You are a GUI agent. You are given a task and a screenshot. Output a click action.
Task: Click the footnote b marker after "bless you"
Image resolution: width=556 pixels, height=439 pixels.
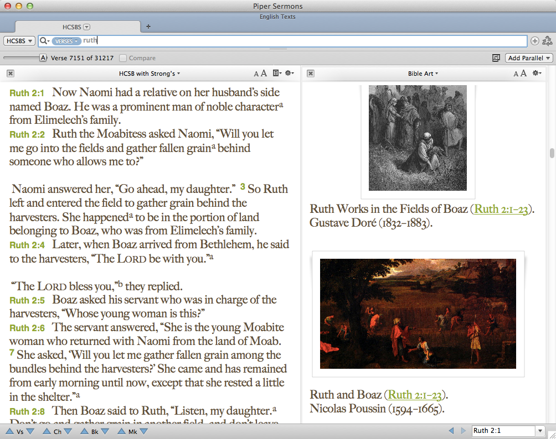click(x=120, y=283)
